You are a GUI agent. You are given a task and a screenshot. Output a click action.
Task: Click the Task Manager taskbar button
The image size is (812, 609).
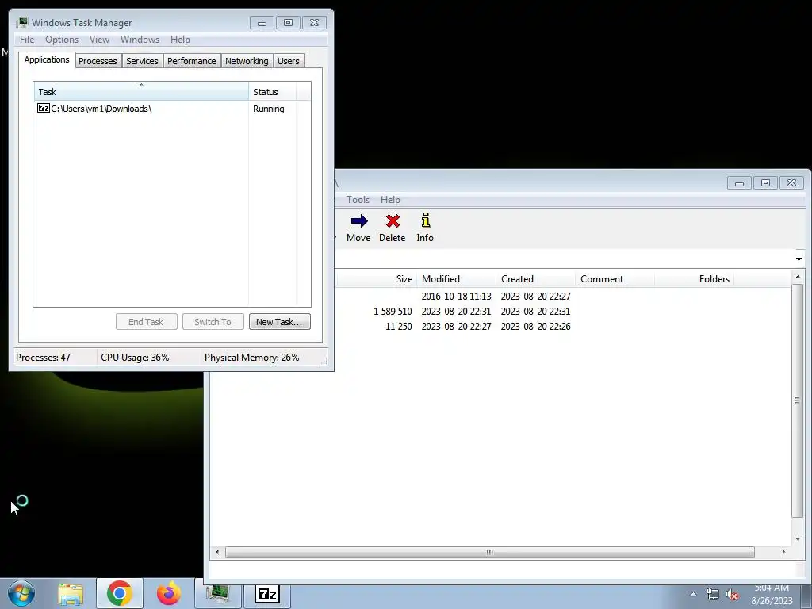click(218, 593)
